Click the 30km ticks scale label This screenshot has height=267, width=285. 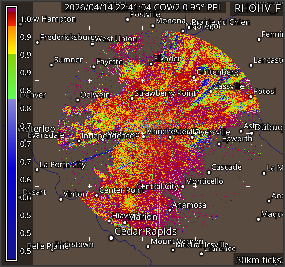258,260
